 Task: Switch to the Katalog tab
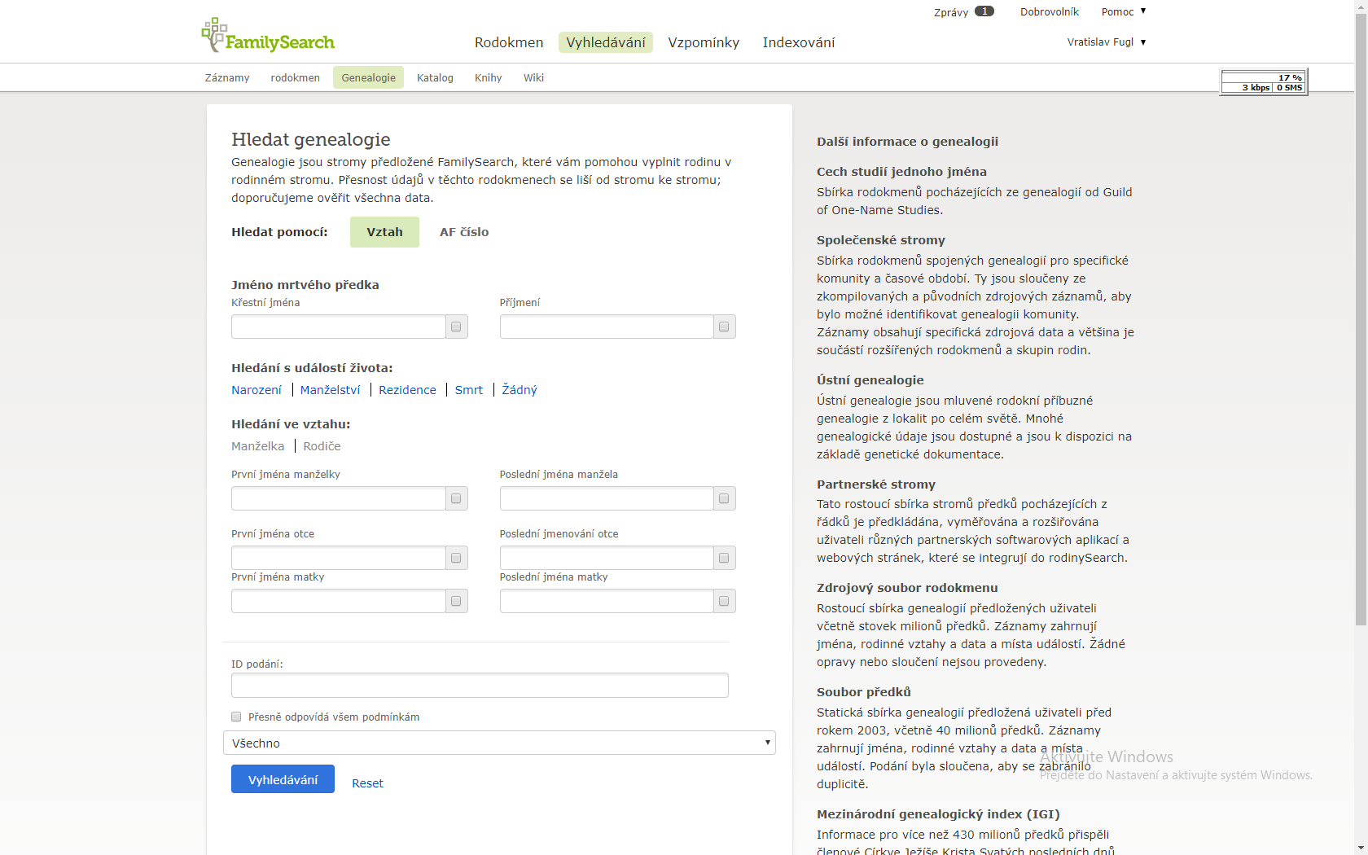[435, 77]
